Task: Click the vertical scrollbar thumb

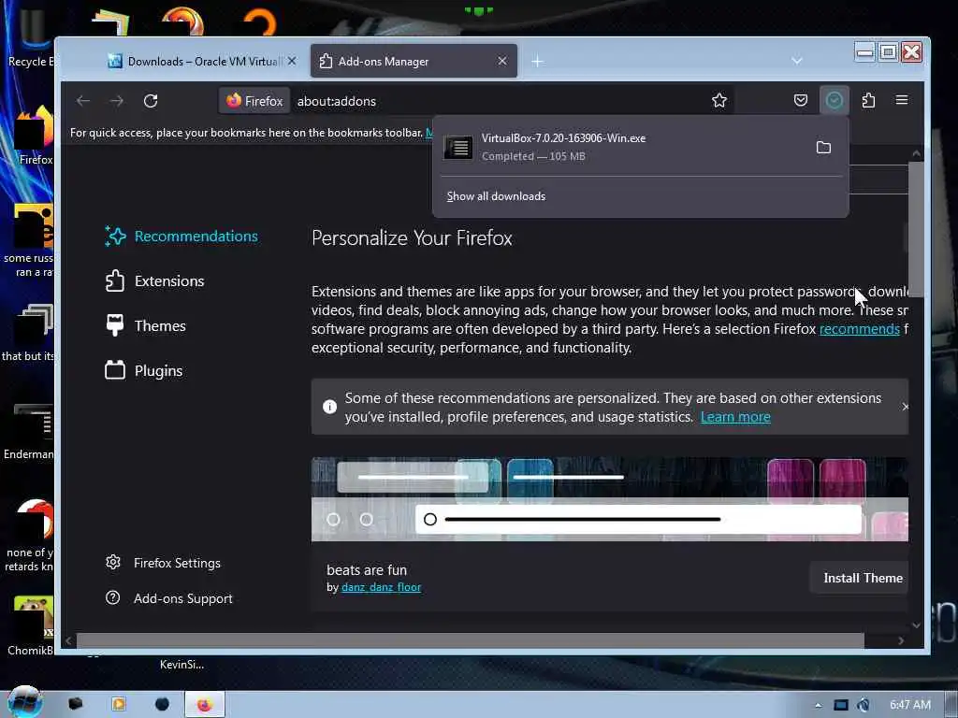Action: point(916,231)
